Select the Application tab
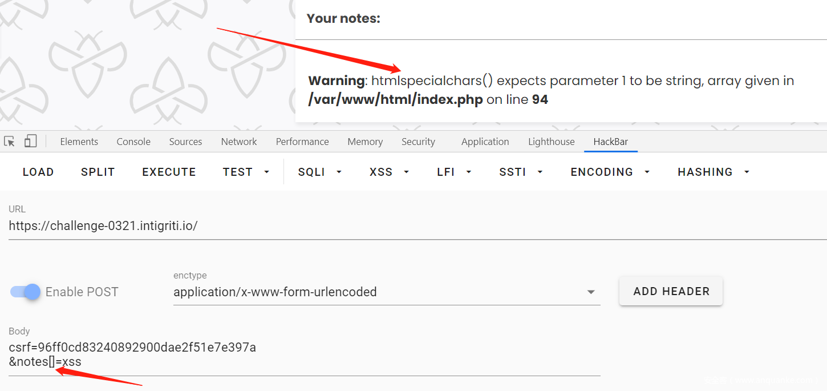The height and width of the screenshot is (391, 827). tap(485, 142)
